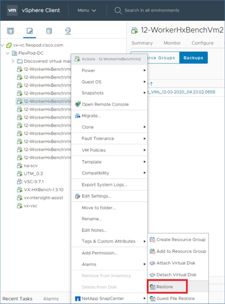The width and height of the screenshot is (225, 304).
Task: Click VM icon beside vx-vsc
Action: [x=20, y=206]
